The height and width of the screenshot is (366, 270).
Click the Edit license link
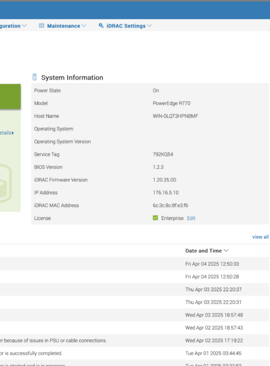pyautogui.click(x=191, y=218)
